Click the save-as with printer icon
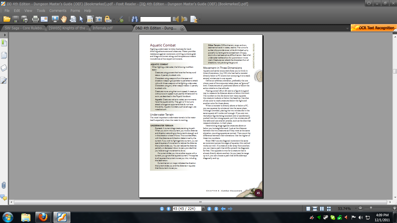Screen dimensions: 397x223 25,19
